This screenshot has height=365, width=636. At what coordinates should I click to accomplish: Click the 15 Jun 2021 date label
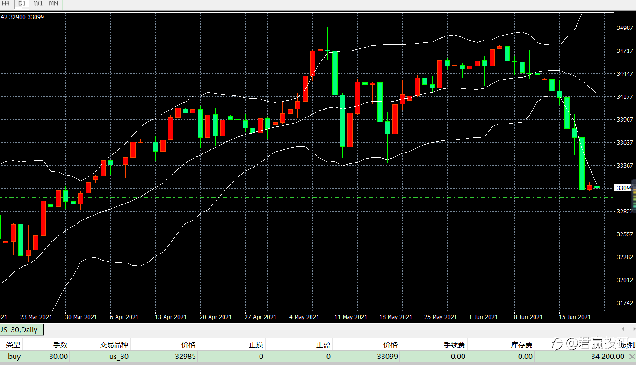point(575,317)
